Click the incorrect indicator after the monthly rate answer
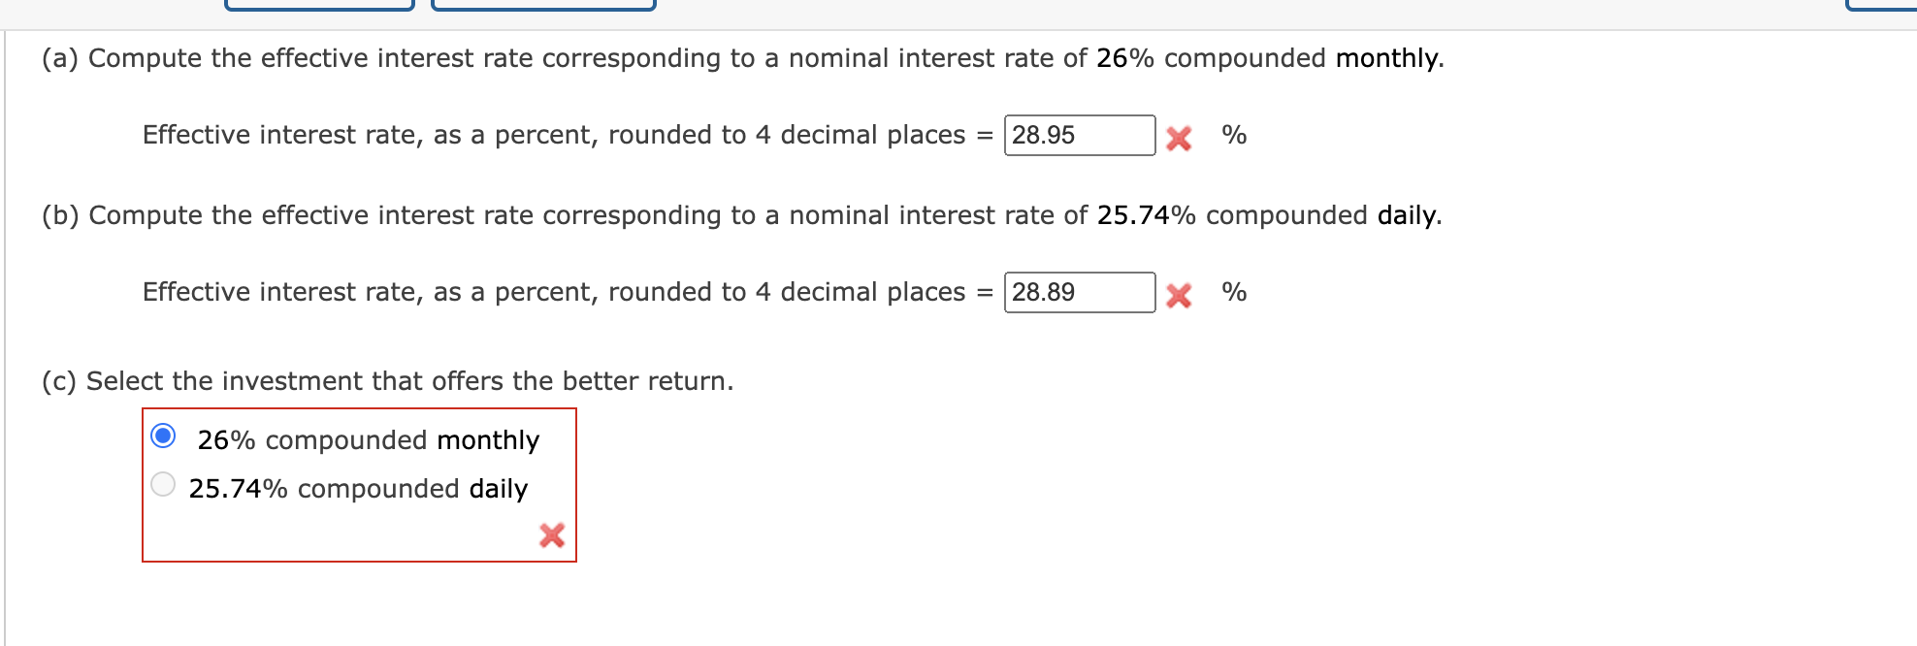1917x646 pixels. pyautogui.click(x=1179, y=137)
